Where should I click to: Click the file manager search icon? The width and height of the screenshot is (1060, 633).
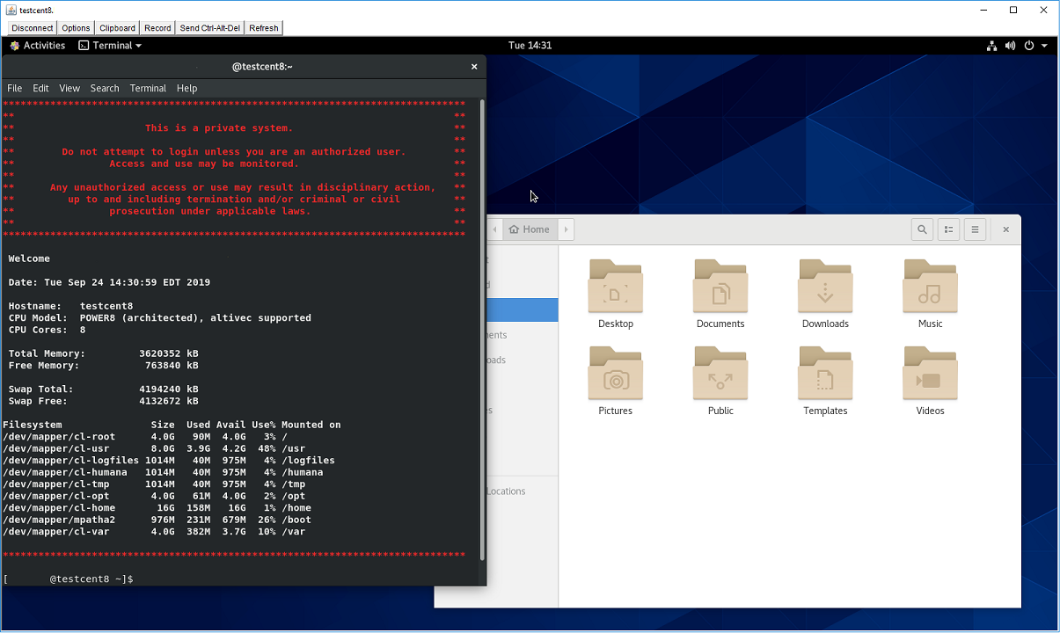pos(922,229)
